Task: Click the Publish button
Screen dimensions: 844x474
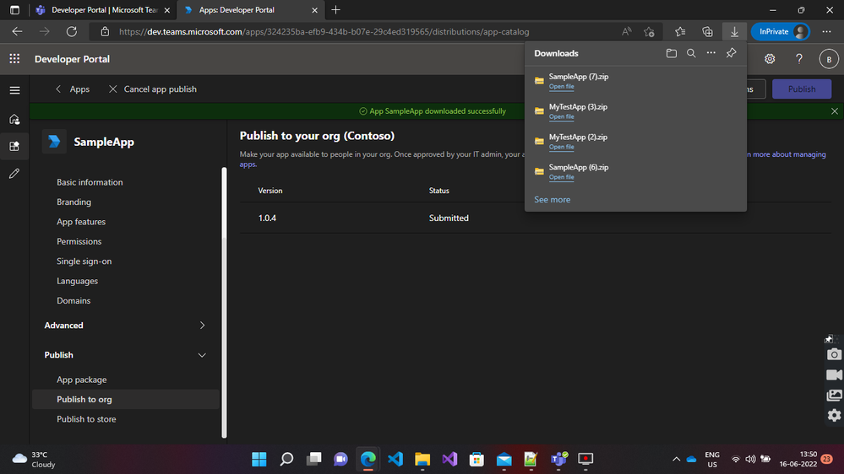Action: (x=802, y=89)
